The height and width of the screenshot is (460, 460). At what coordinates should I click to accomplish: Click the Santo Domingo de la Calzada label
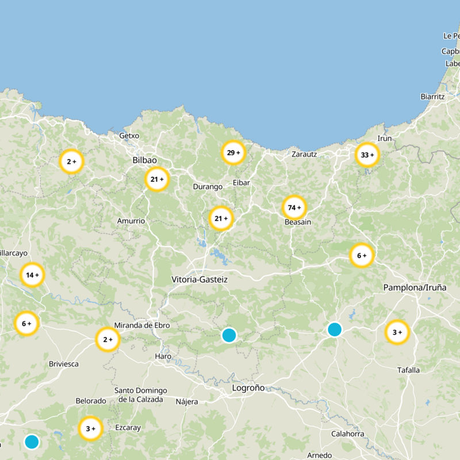click(140, 395)
